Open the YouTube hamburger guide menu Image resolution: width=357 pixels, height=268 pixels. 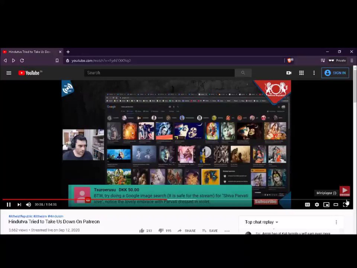[x=9, y=73]
